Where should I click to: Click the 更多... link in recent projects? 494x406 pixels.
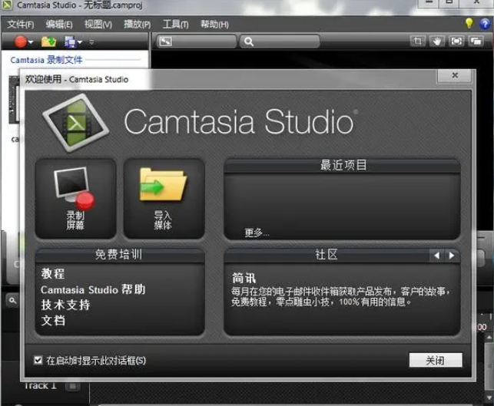tap(257, 233)
